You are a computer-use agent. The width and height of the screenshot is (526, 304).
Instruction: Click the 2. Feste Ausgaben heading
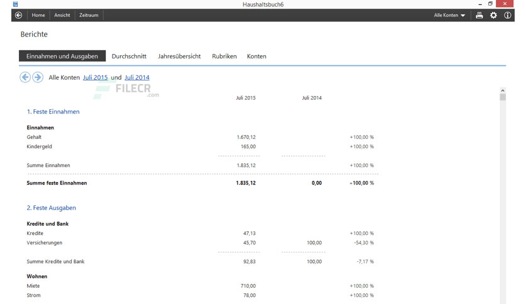[52, 207]
